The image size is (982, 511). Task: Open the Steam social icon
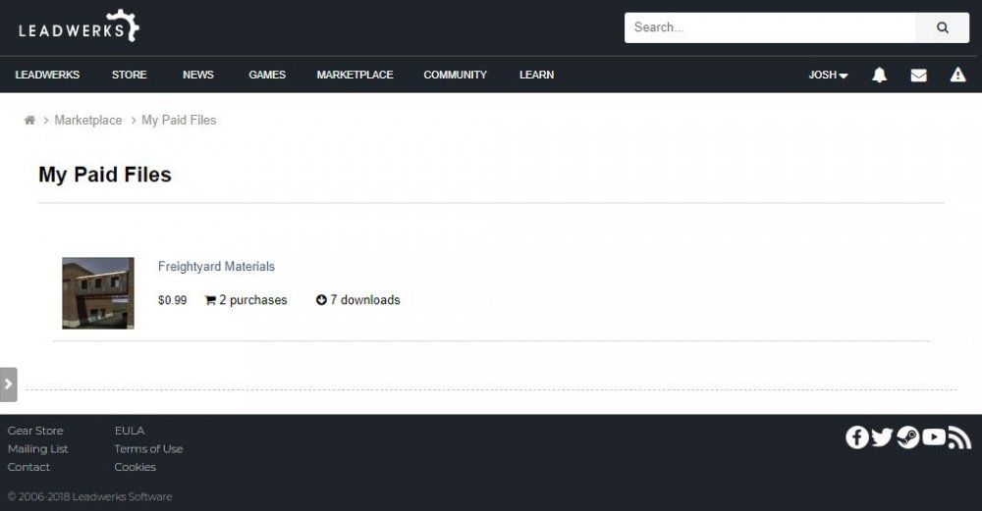click(907, 437)
